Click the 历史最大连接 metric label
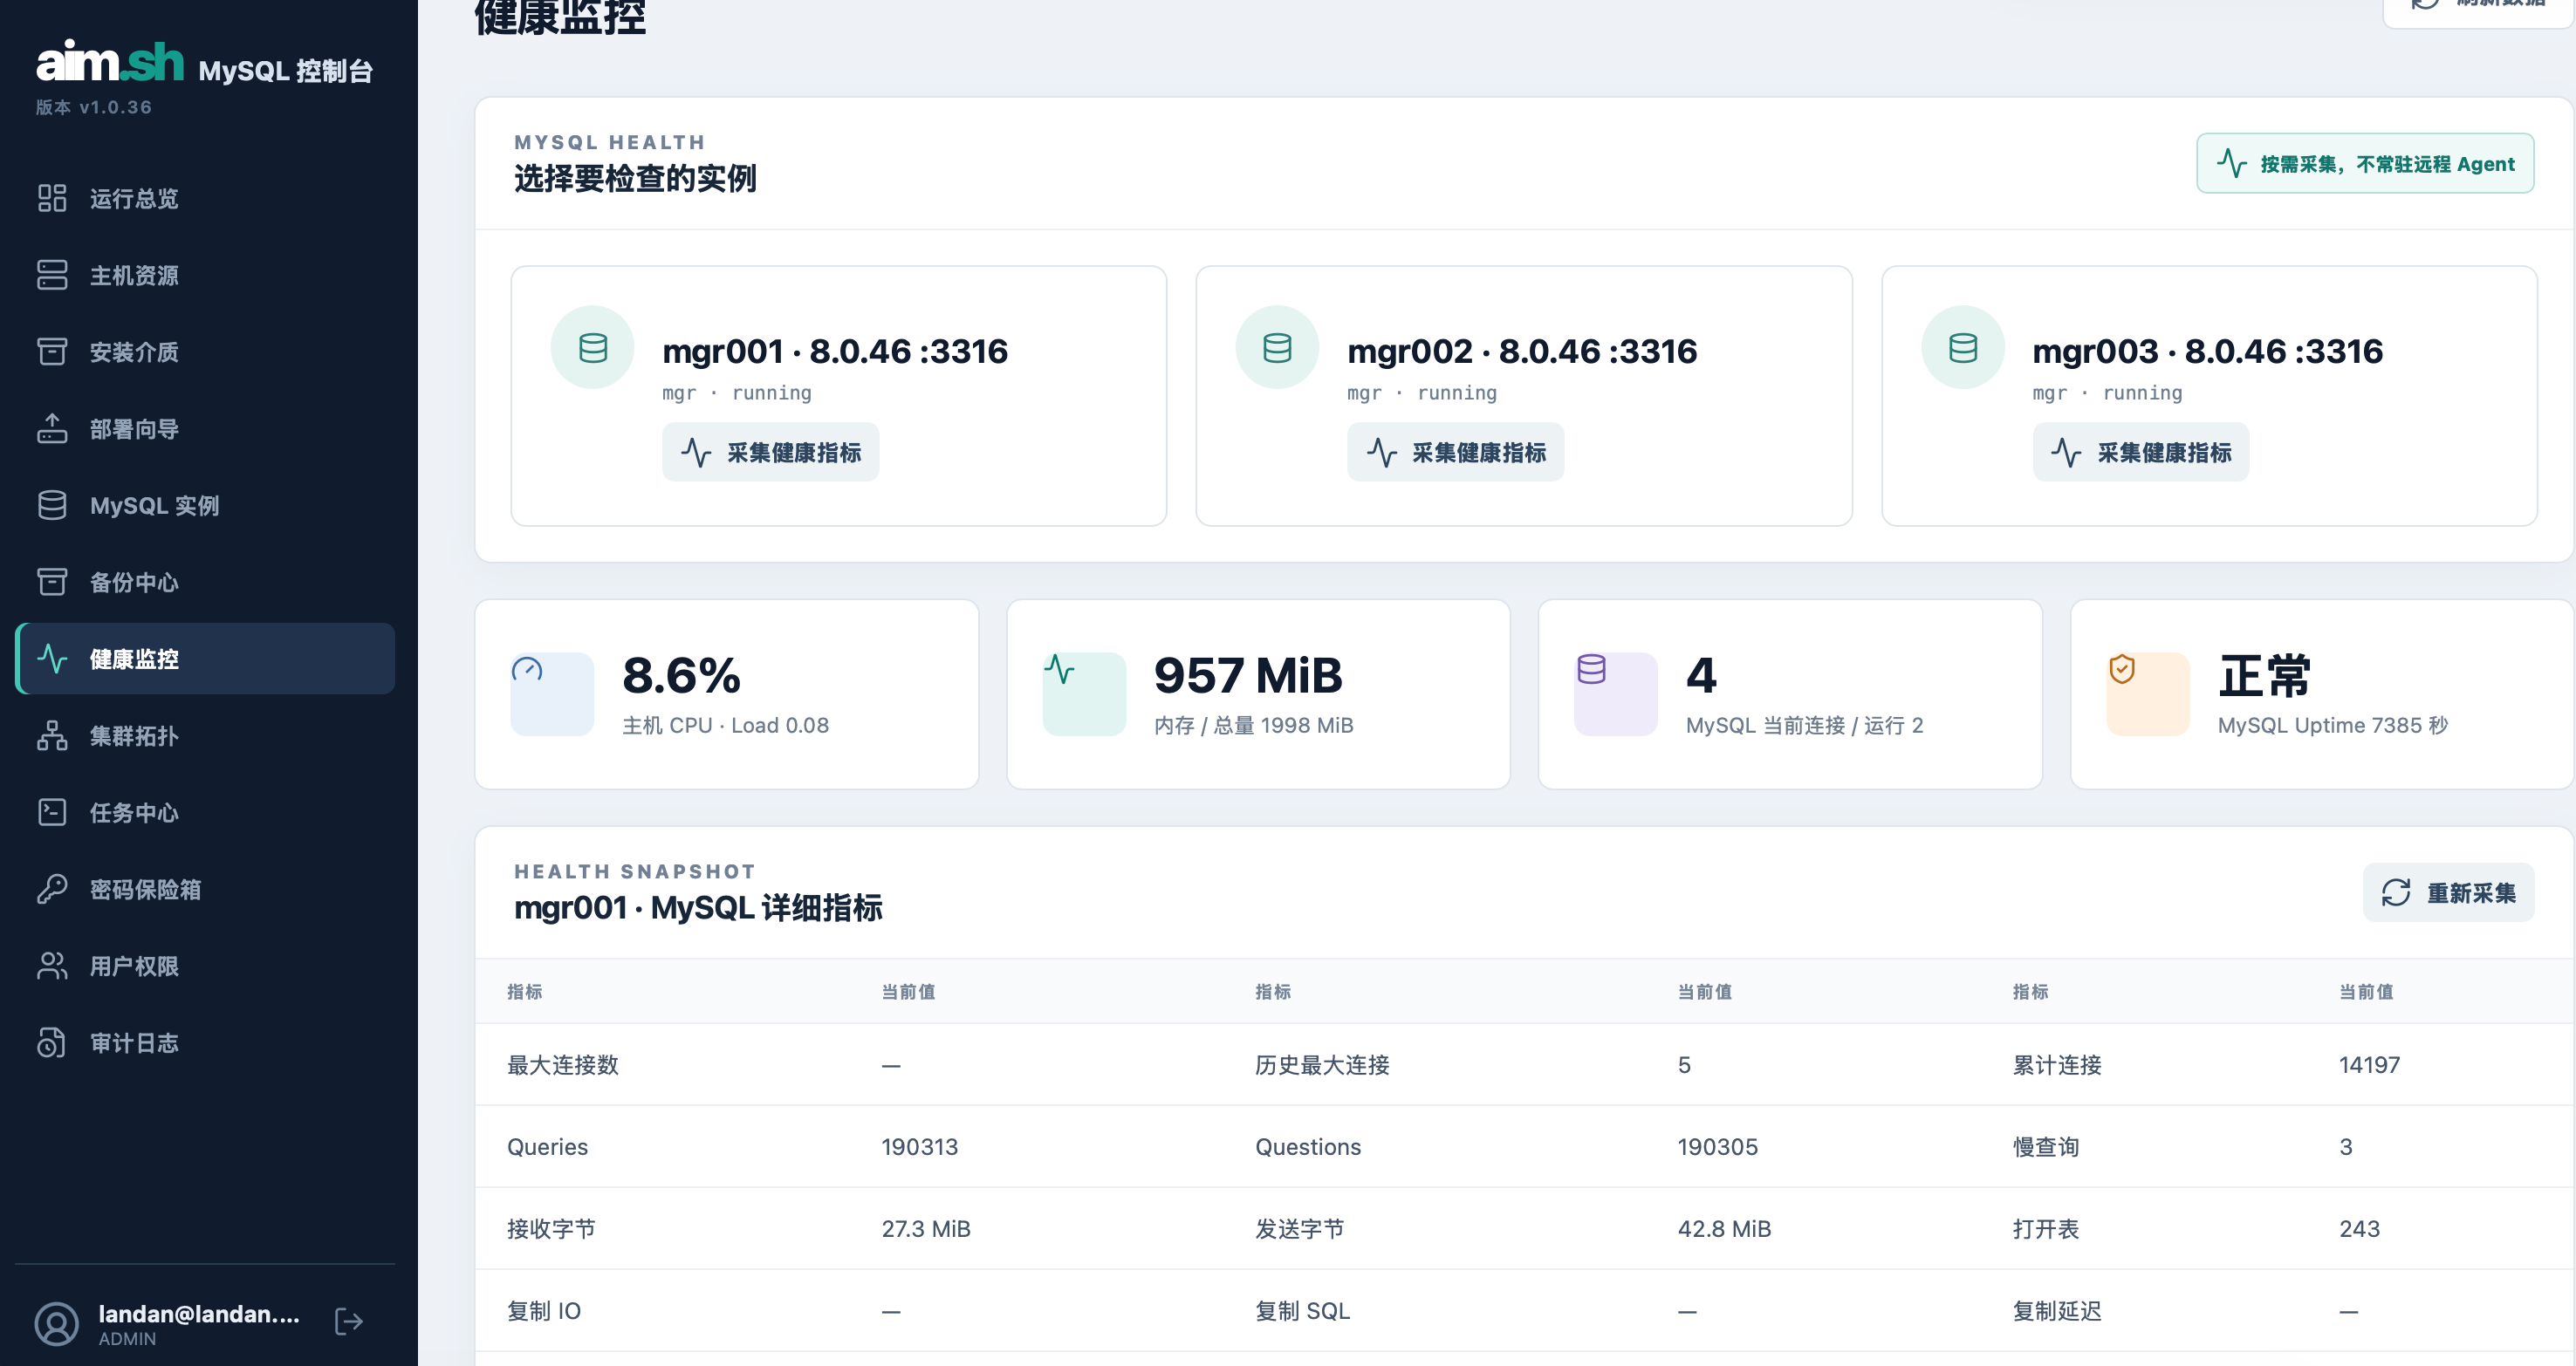The width and height of the screenshot is (2576, 1366). tap(1322, 1065)
